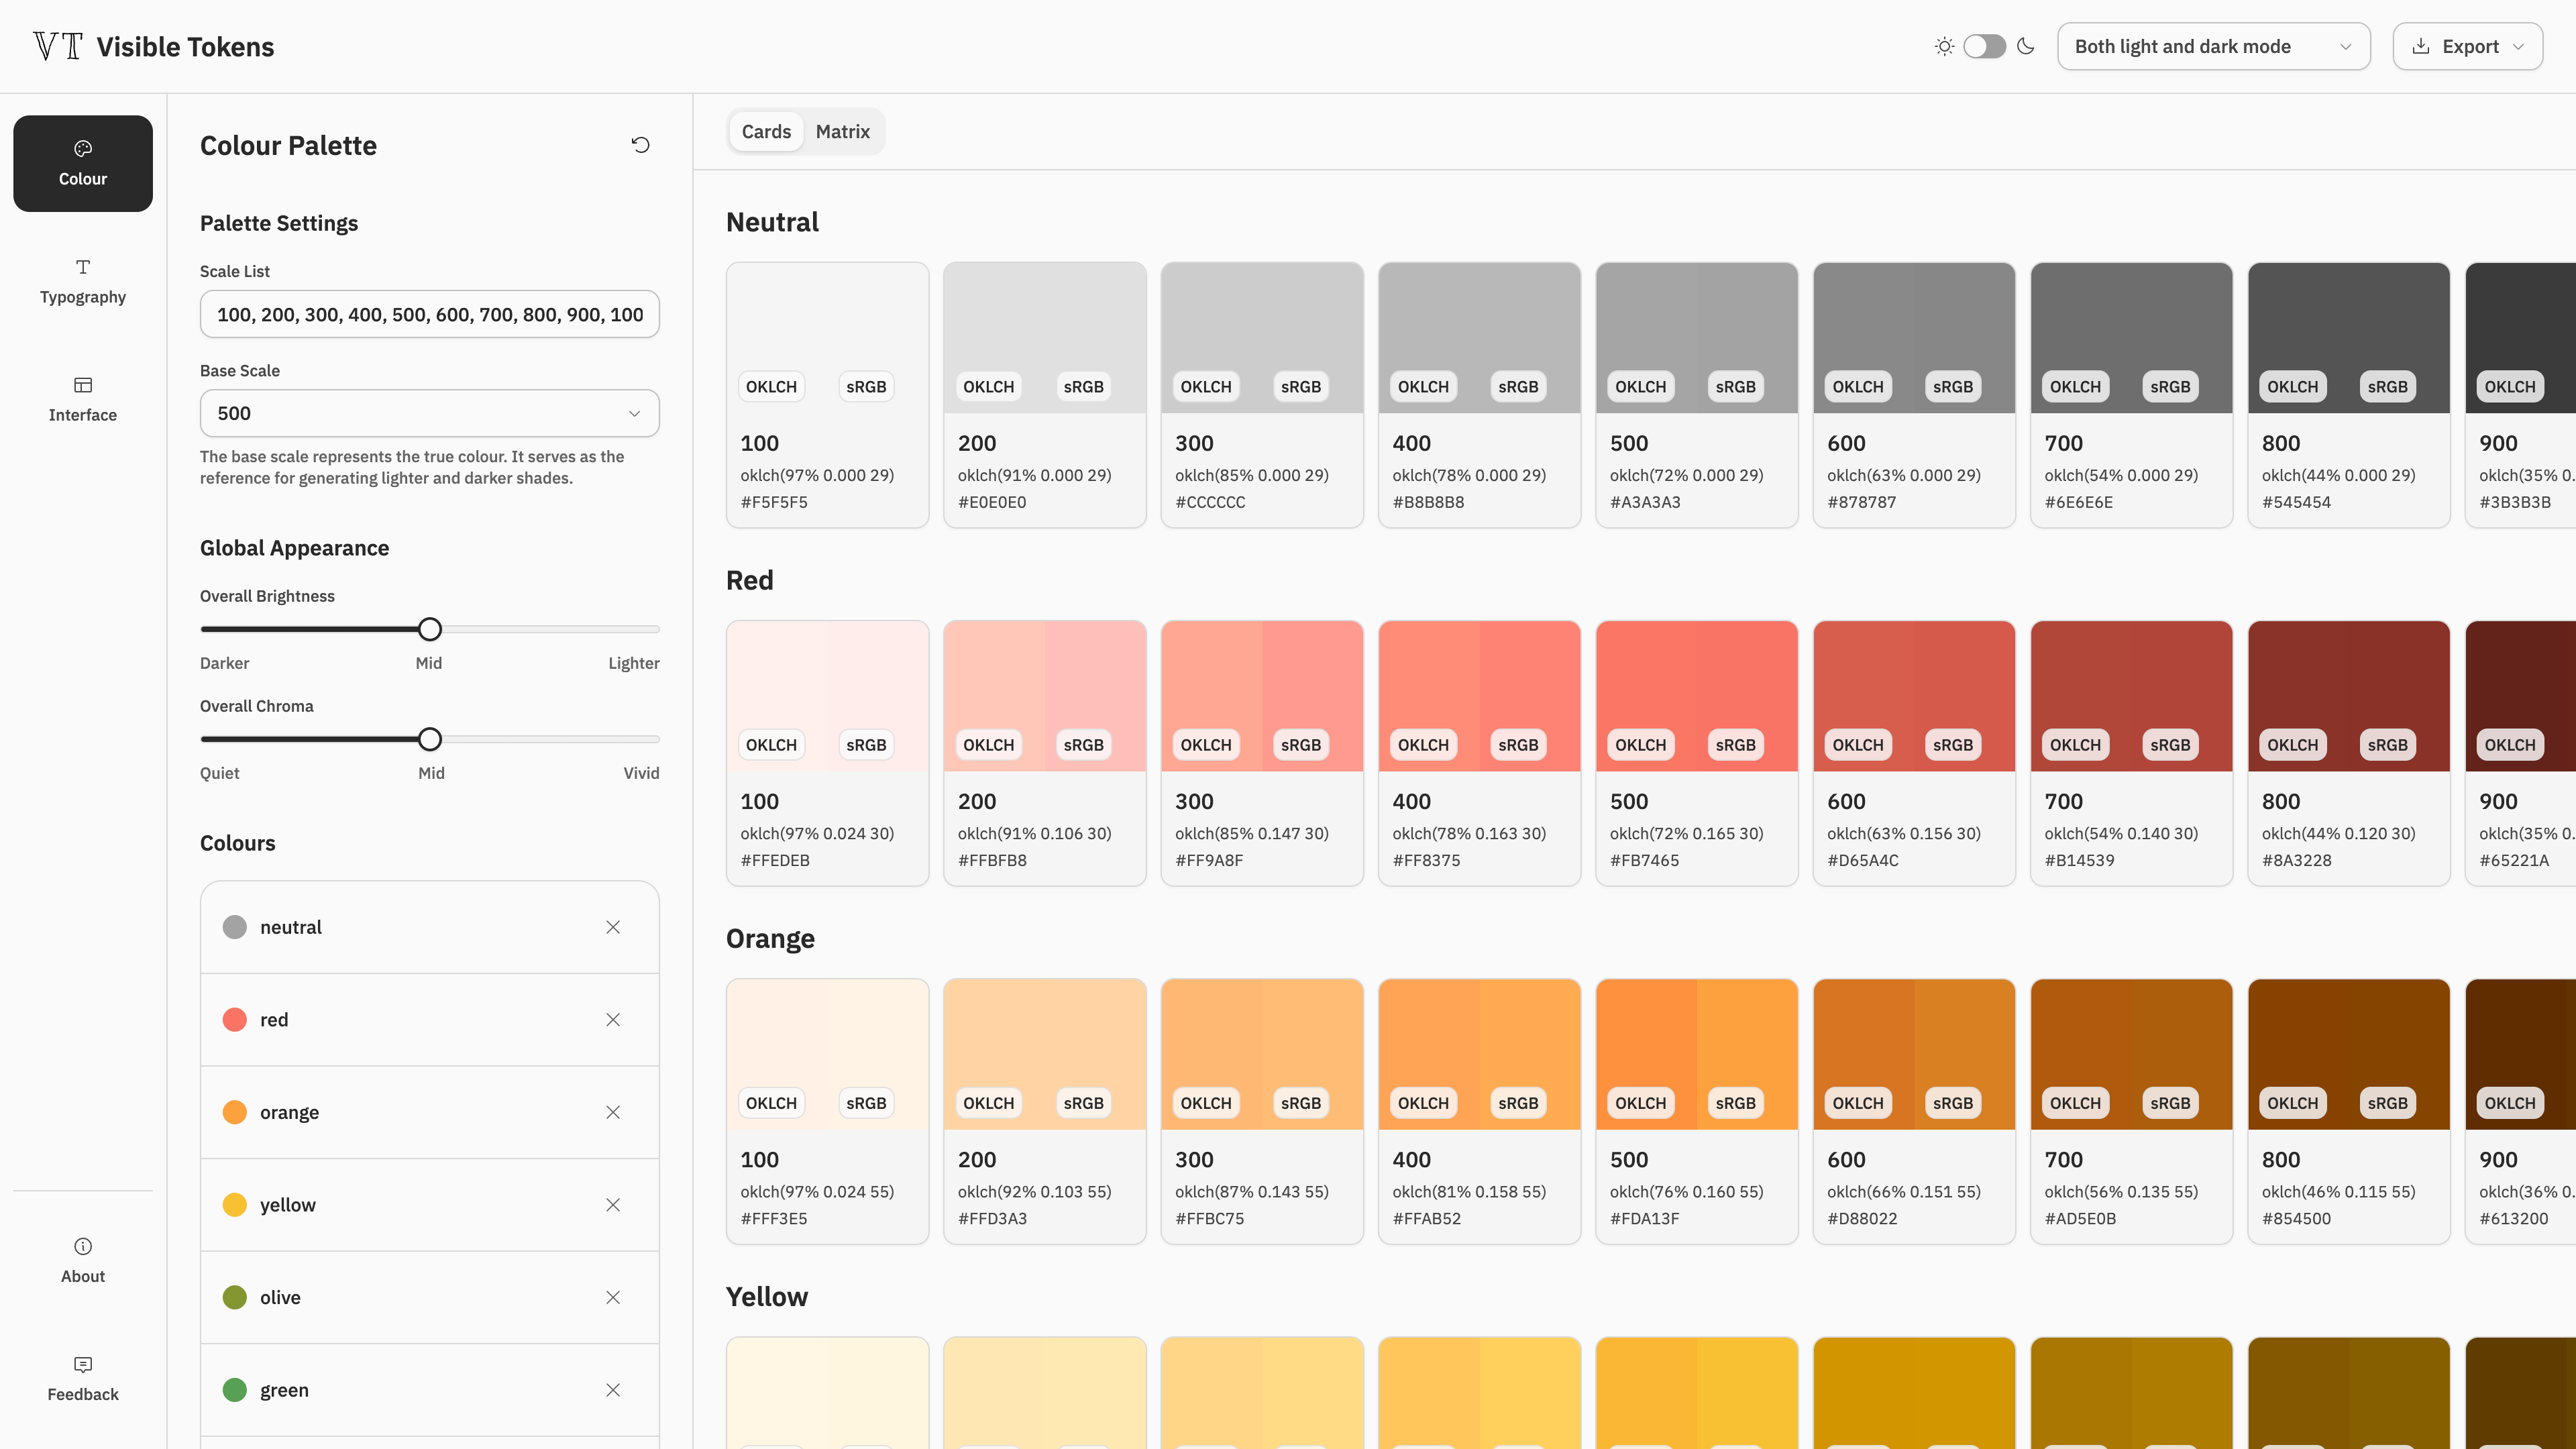Toggle the light/dark theme switch

[x=1985, y=46]
